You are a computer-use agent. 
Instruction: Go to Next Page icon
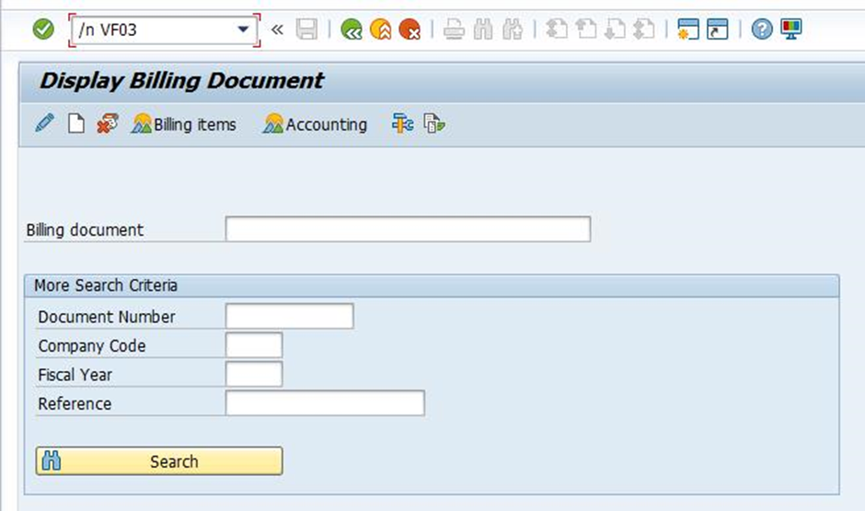pyautogui.click(x=615, y=29)
